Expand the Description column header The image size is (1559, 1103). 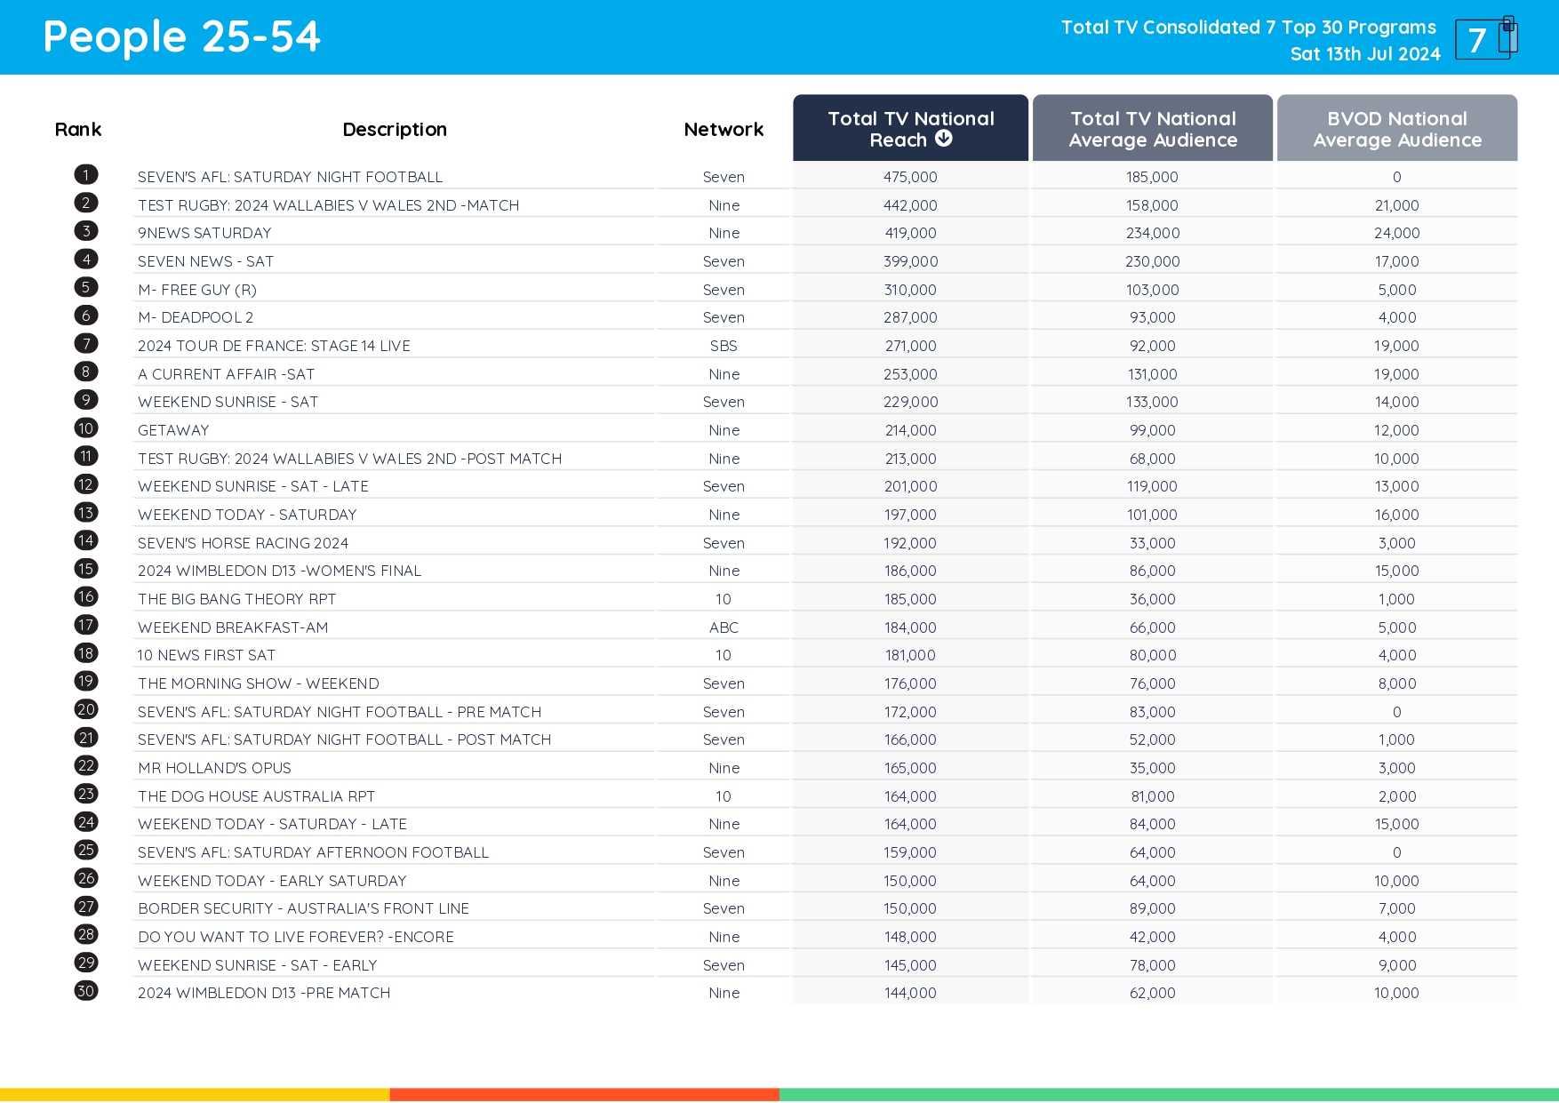click(x=395, y=129)
